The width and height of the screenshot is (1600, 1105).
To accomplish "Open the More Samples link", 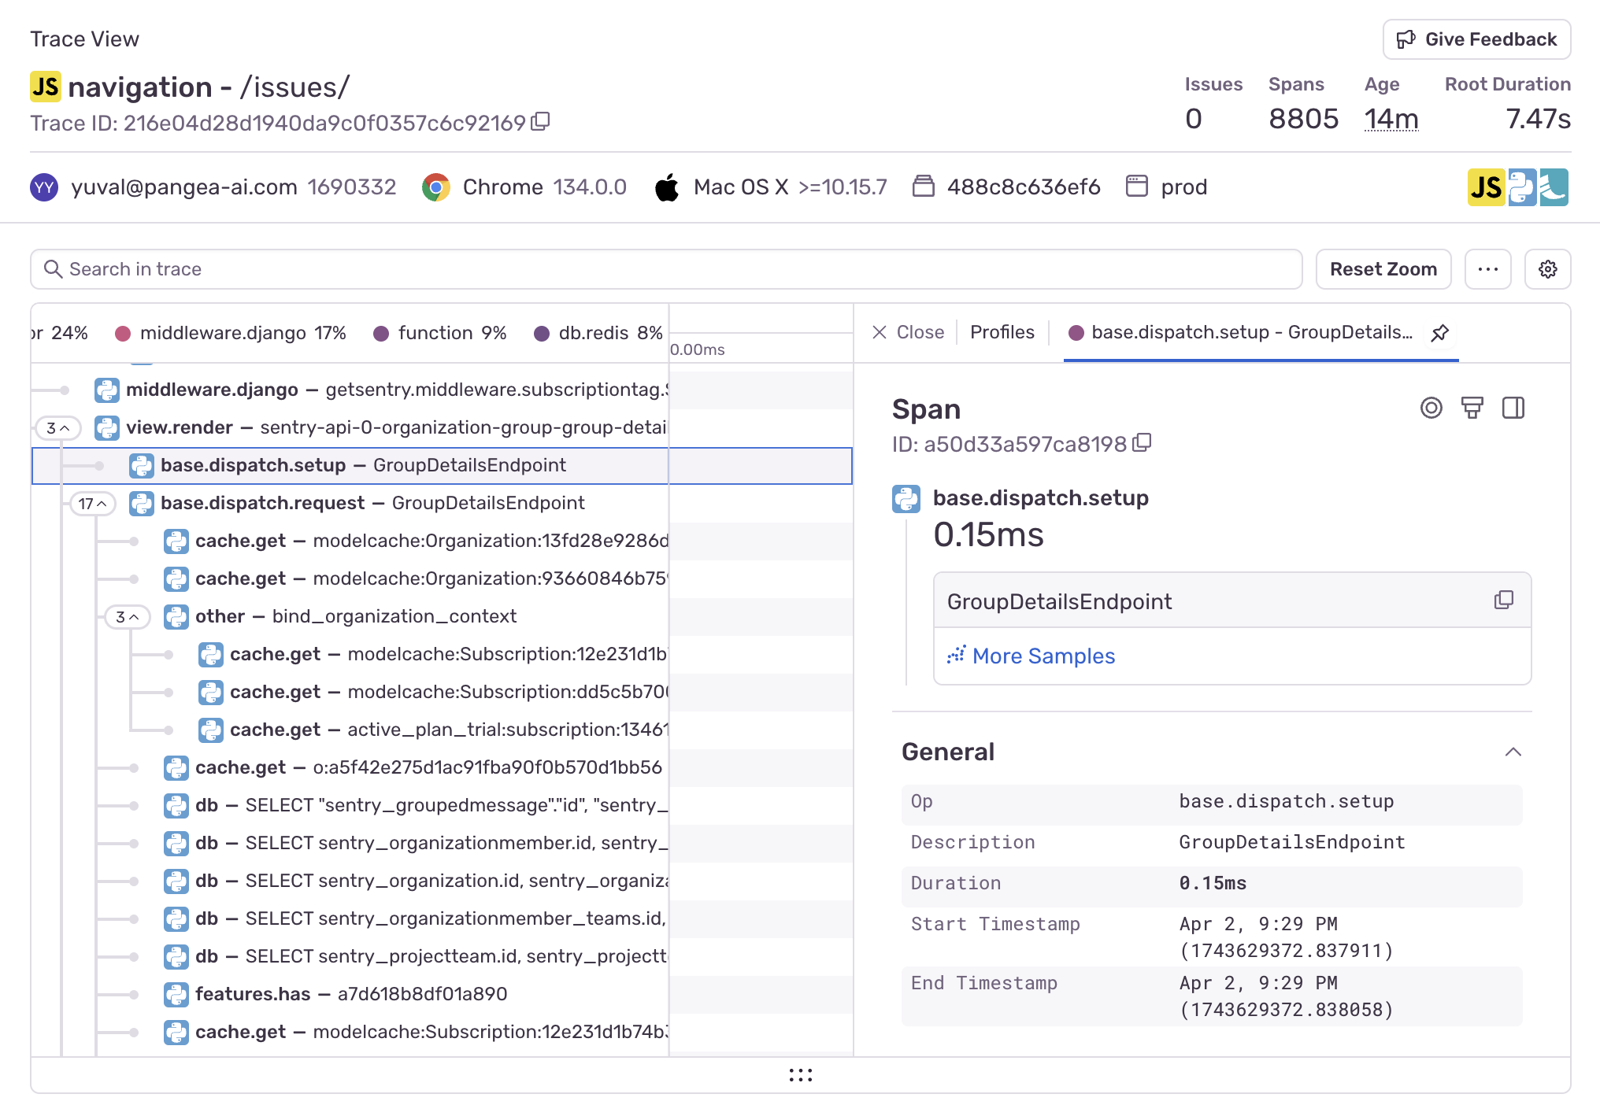I will (x=1043, y=656).
